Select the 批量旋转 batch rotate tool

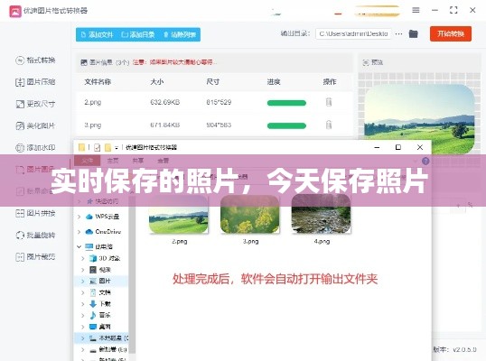[x=35, y=236]
